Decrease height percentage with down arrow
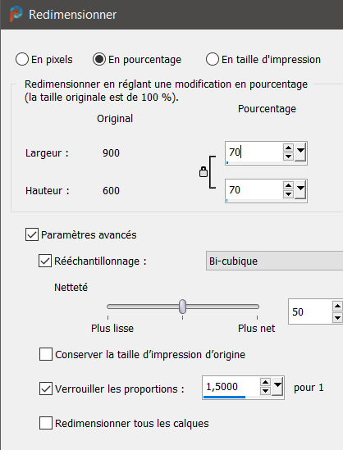 pos(288,194)
